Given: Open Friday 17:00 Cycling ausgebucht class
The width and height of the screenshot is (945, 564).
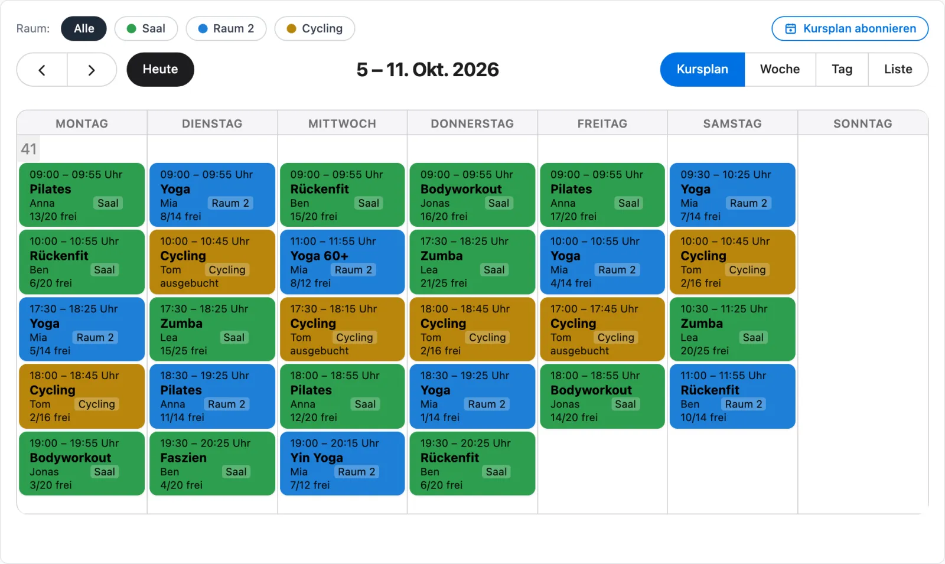Looking at the screenshot, I should [602, 329].
